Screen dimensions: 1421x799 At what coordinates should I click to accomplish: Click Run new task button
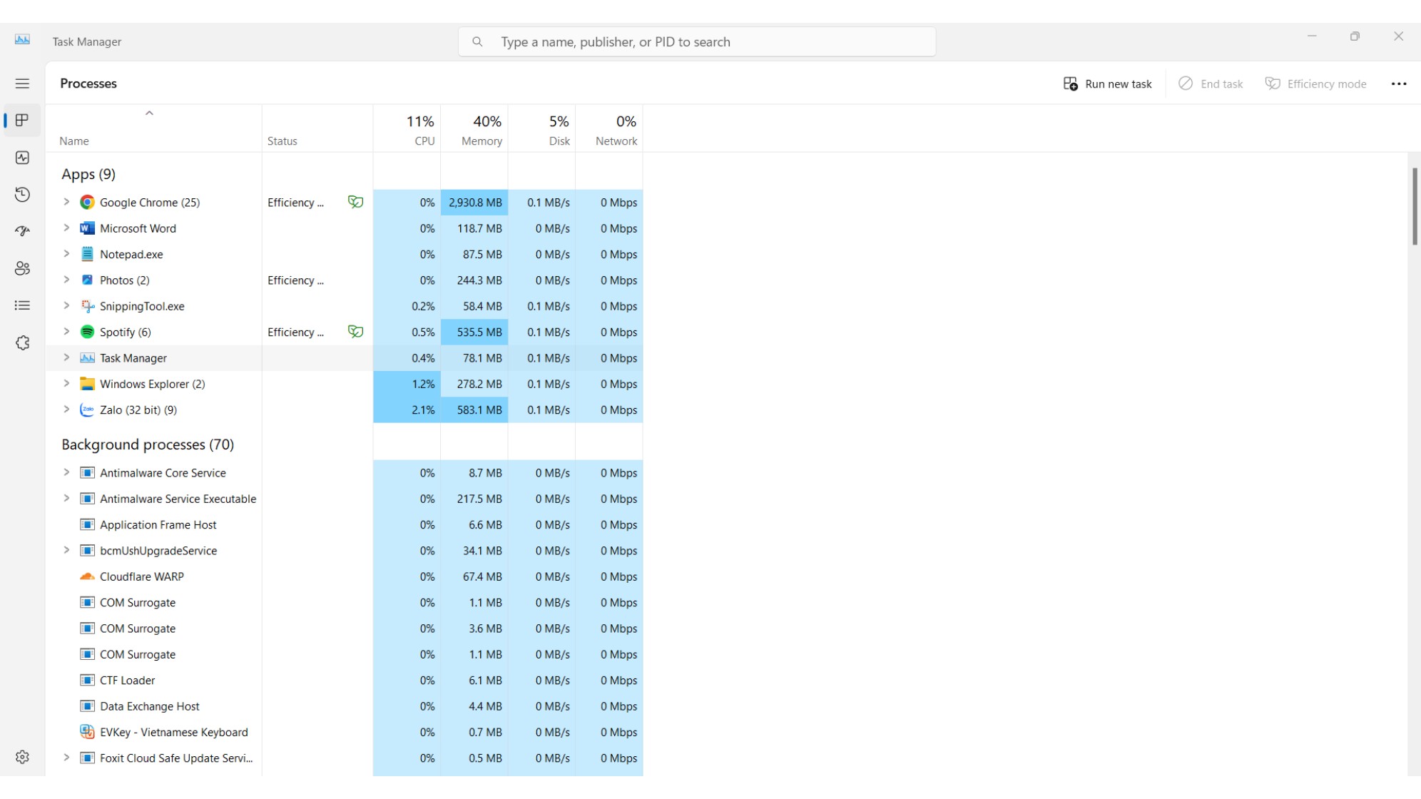(x=1108, y=84)
